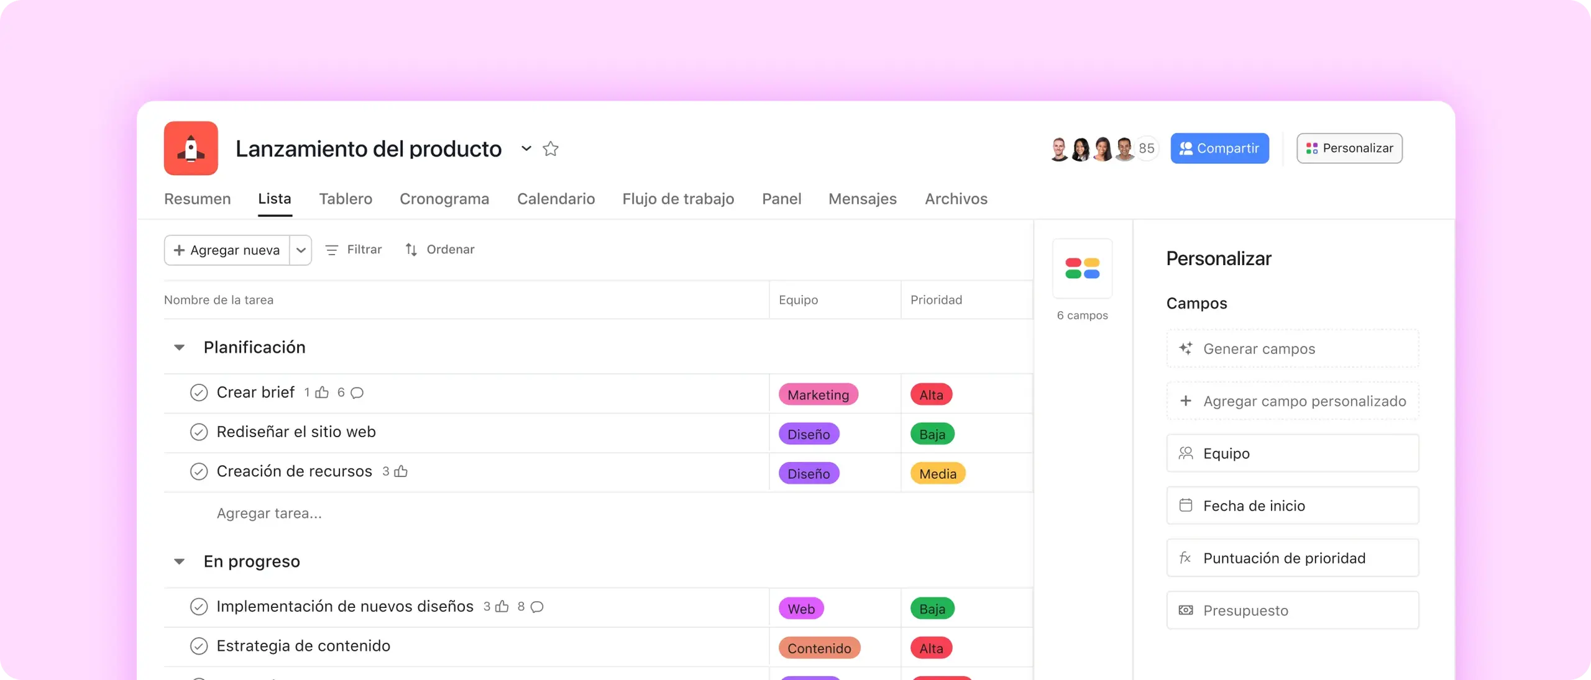Click the Agregar tarea... field
This screenshot has width=1591, height=680.
[269, 514]
